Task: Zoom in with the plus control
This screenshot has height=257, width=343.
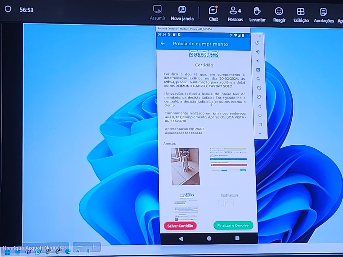Action: (93, 247)
